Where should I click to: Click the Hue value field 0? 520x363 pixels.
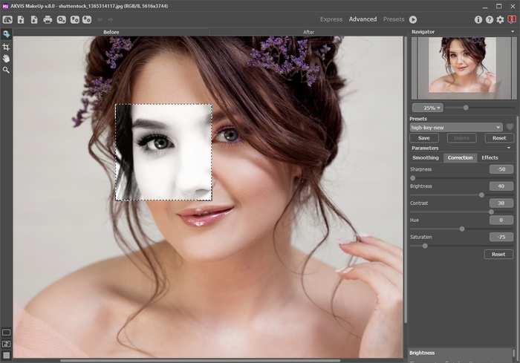[x=501, y=220]
